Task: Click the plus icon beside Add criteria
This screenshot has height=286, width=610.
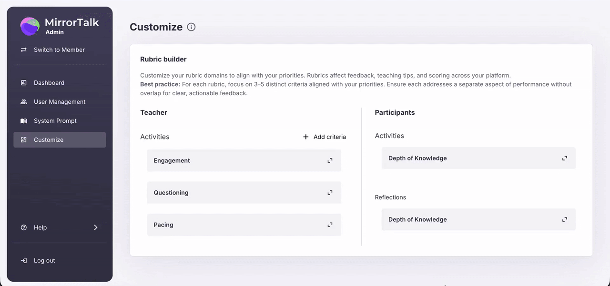Action: coord(305,137)
